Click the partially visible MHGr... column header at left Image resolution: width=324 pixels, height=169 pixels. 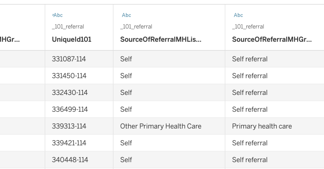[10, 40]
